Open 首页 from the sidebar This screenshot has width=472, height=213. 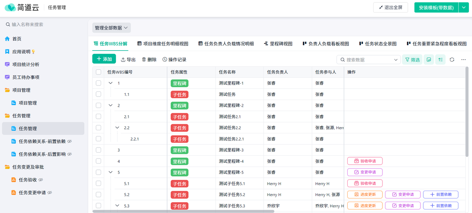(17, 39)
